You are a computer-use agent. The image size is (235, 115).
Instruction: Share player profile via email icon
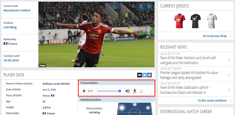(139, 75)
